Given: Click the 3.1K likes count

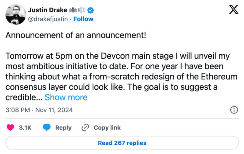Looking at the screenshot, I should [25, 128].
